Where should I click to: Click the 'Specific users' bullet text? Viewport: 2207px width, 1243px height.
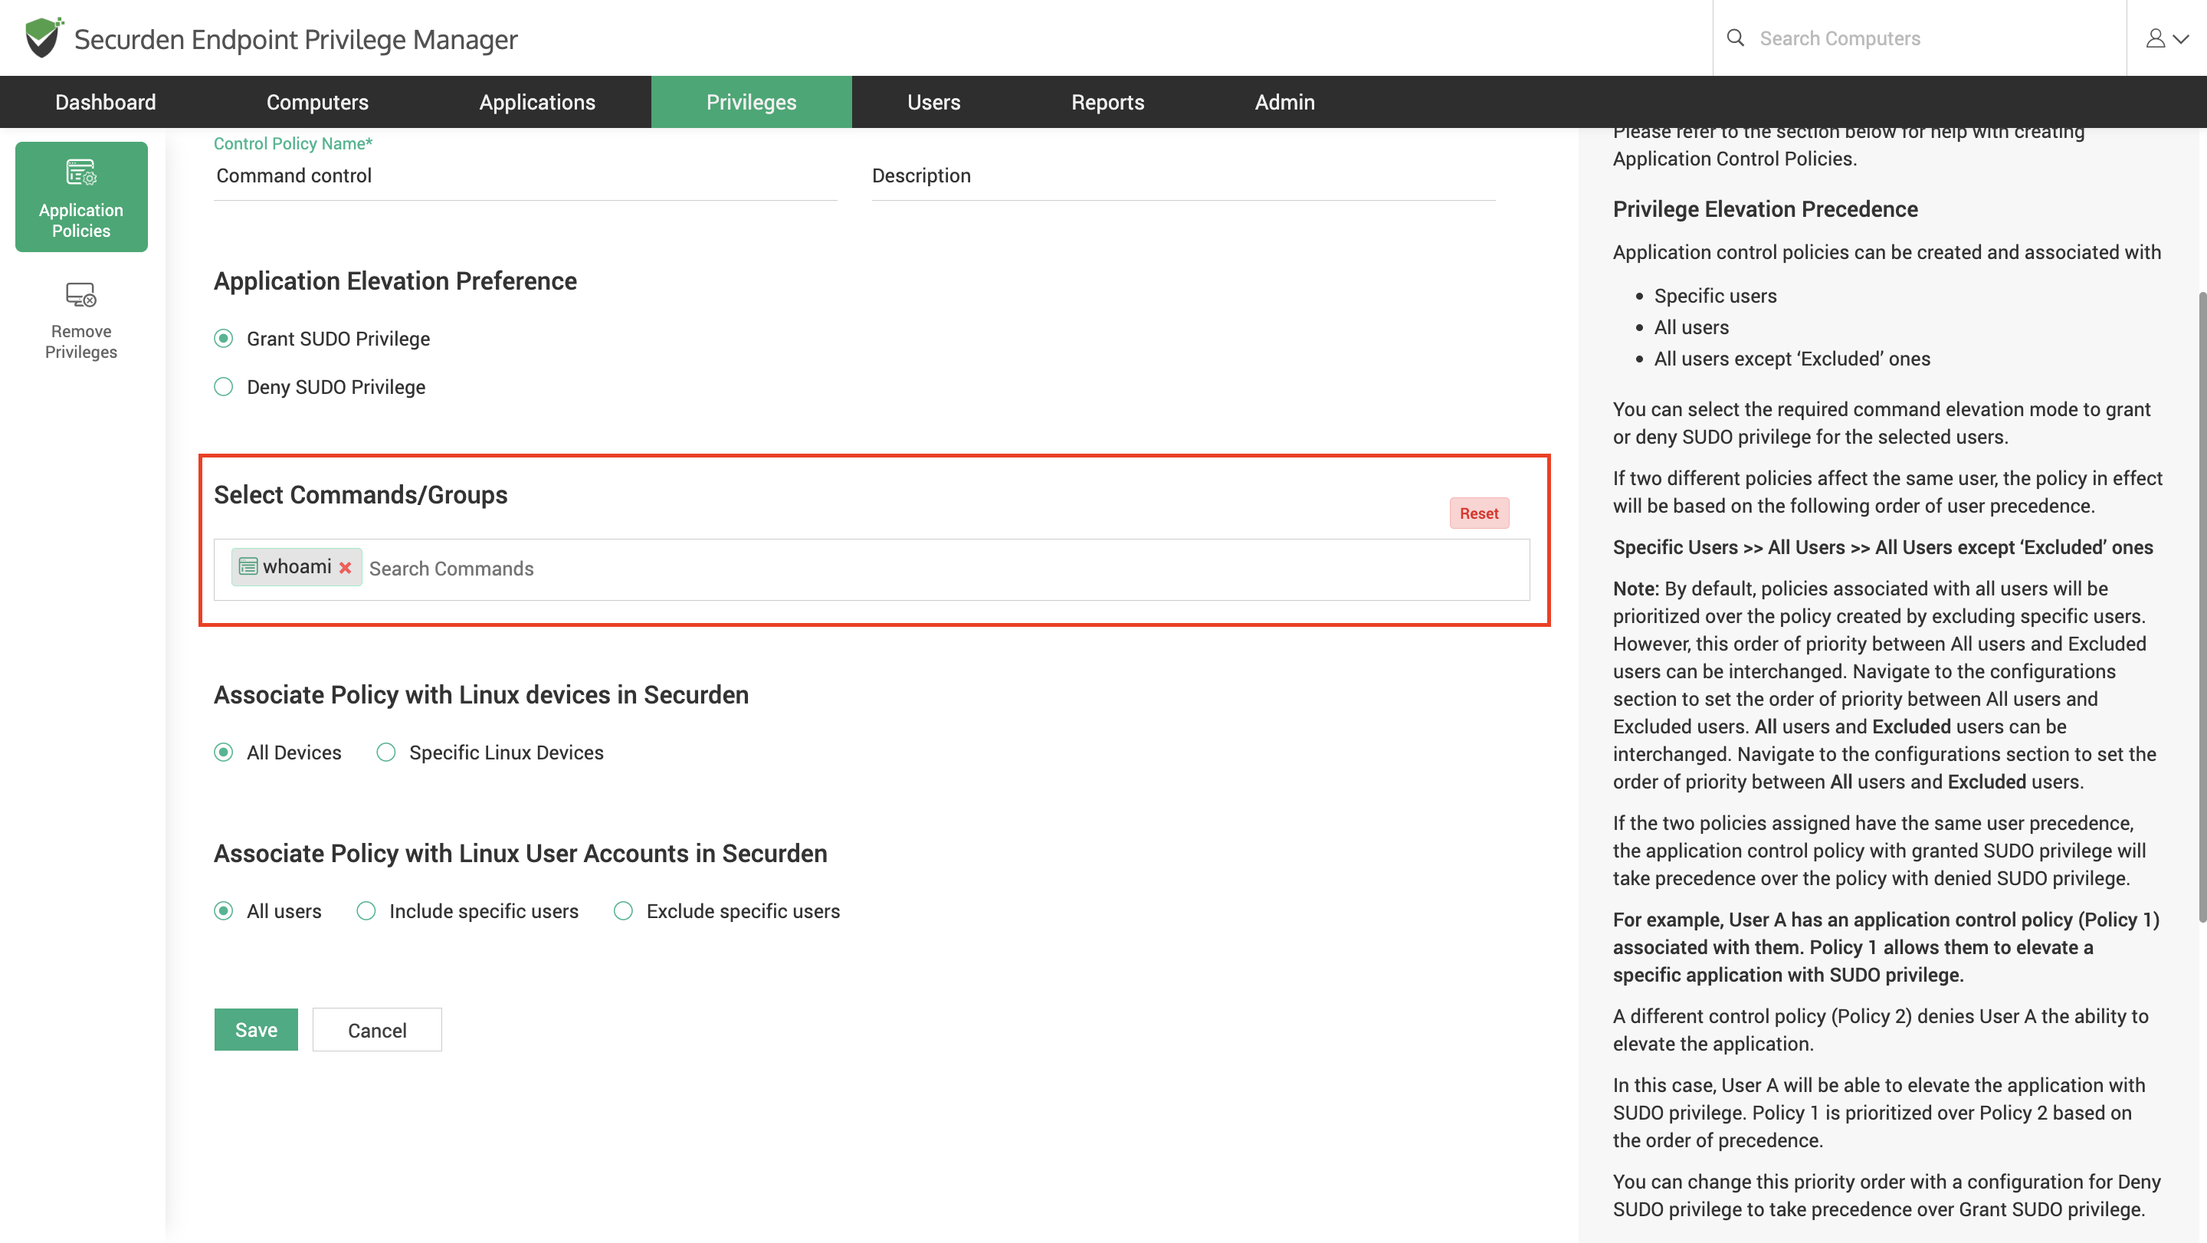(x=1715, y=296)
